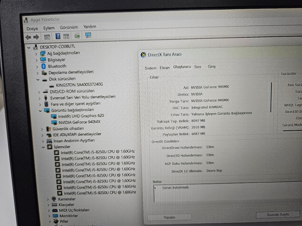302x226 pixels.
Task: Open the Görünüm menu
Action: pyautogui.click(x=69, y=27)
